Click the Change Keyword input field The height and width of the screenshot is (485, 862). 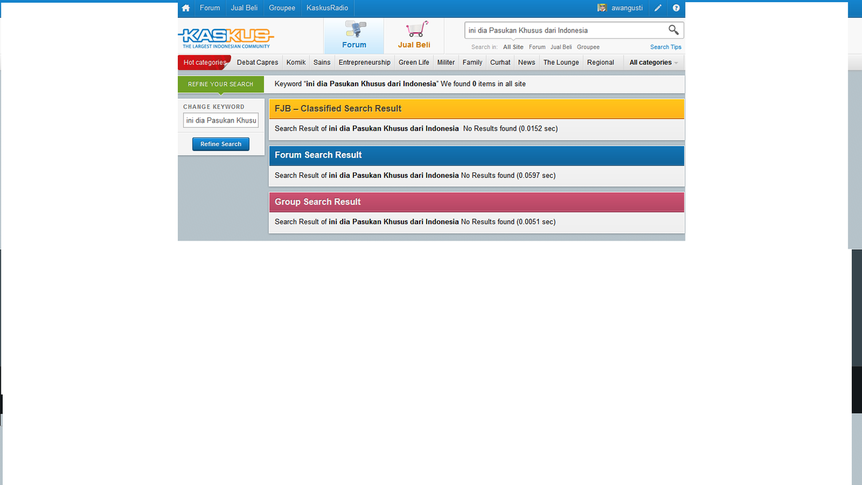tap(221, 121)
